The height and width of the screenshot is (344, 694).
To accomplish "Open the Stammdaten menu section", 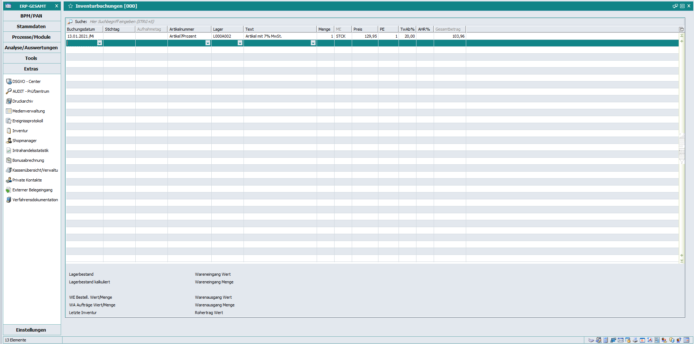I will coord(31,26).
